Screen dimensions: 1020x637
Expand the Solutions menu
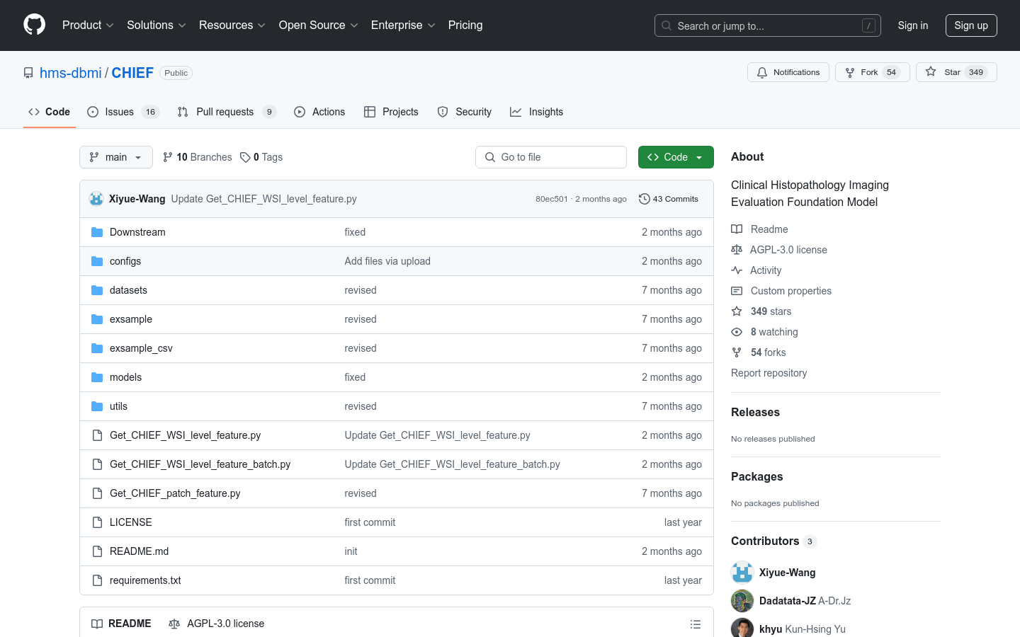pos(157,25)
